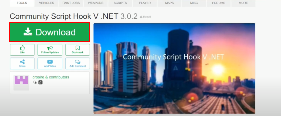
Task: Follow Updates with the megaphone button
Action: (50, 50)
